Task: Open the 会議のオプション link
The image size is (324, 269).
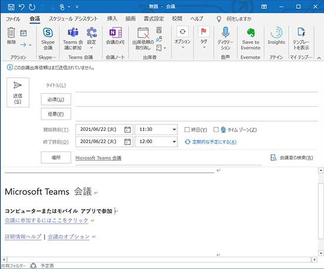Action: pos(68,237)
